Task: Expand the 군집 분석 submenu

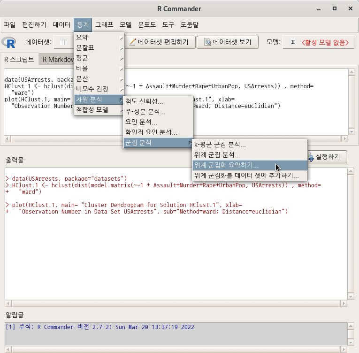Action: point(158,143)
